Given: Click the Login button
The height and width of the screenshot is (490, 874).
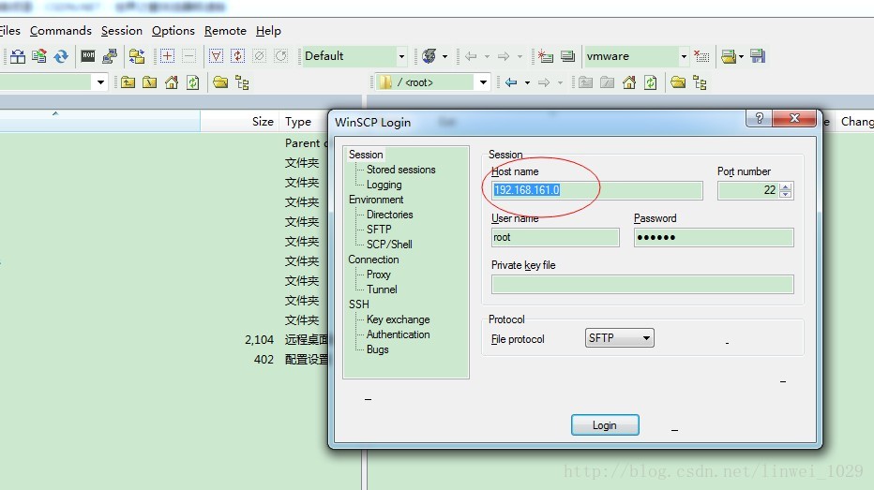Looking at the screenshot, I should click(605, 425).
